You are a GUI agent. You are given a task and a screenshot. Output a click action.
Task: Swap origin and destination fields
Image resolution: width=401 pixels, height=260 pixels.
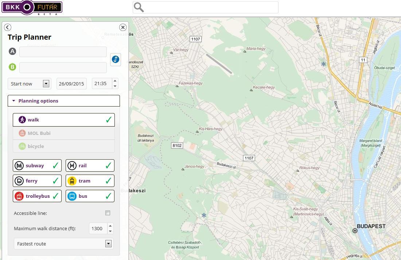[x=115, y=59]
